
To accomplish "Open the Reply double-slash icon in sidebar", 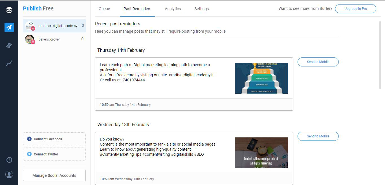I will pyautogui.click(x=9, y=45).
